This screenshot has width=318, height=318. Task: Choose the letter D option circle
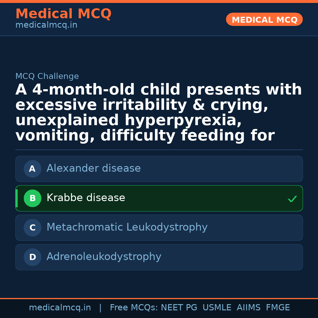[32, 257]
